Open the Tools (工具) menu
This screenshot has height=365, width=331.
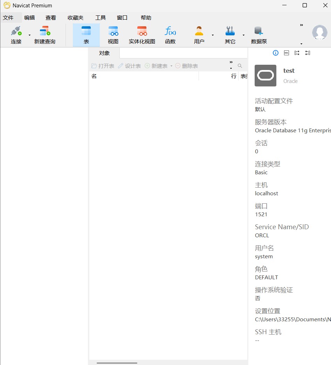[x=101, y=18]
